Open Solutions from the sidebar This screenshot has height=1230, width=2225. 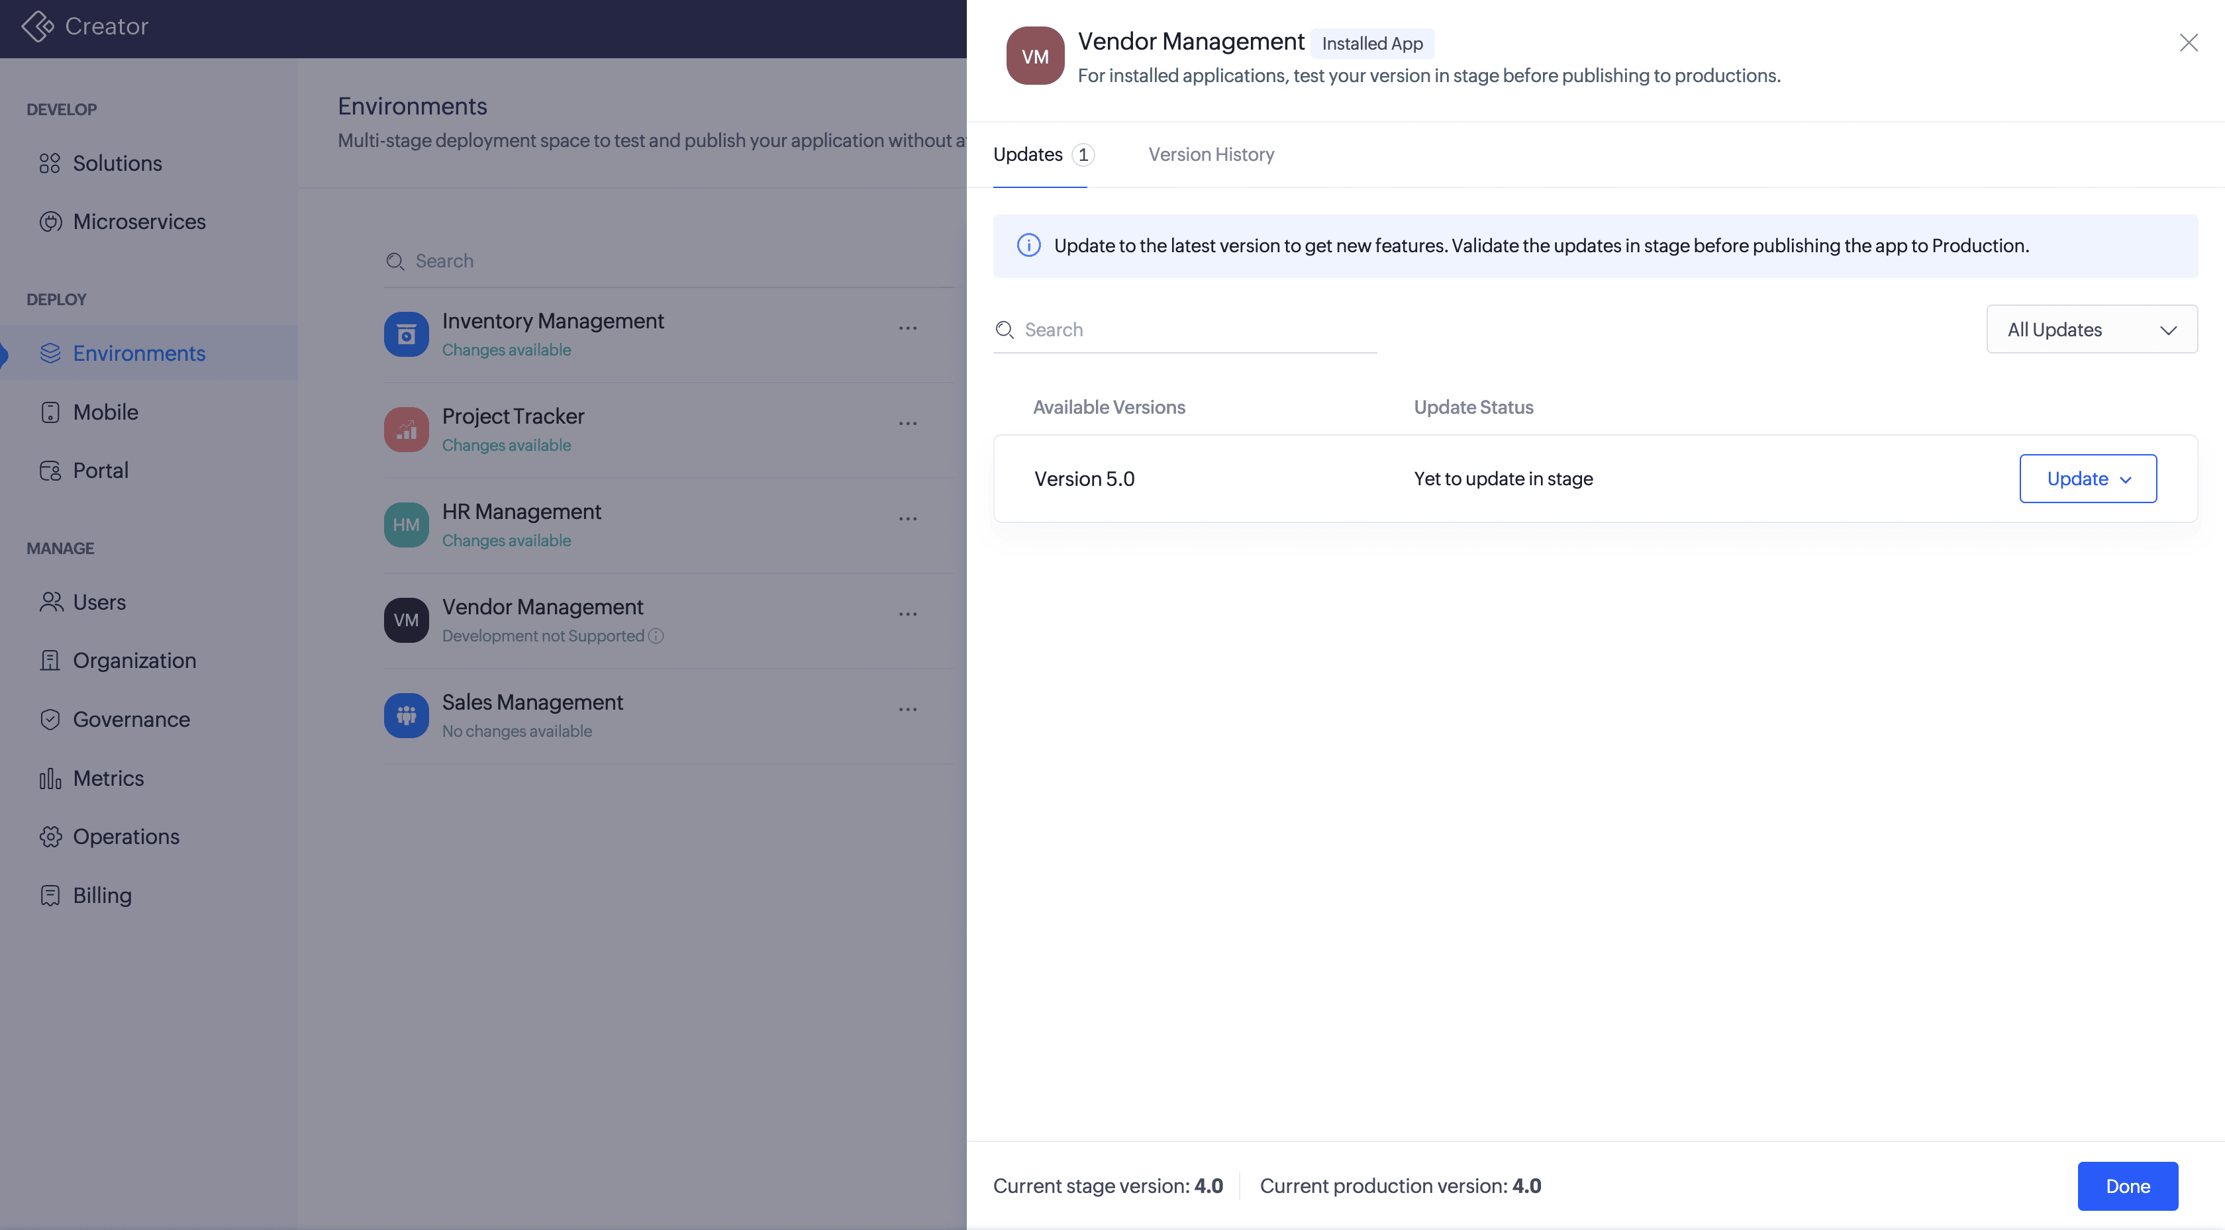pyautogui.click(x=117, y=164)
